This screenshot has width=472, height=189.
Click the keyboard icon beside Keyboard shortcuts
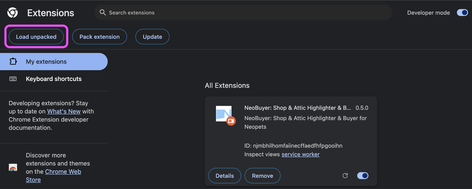point(13,79)
